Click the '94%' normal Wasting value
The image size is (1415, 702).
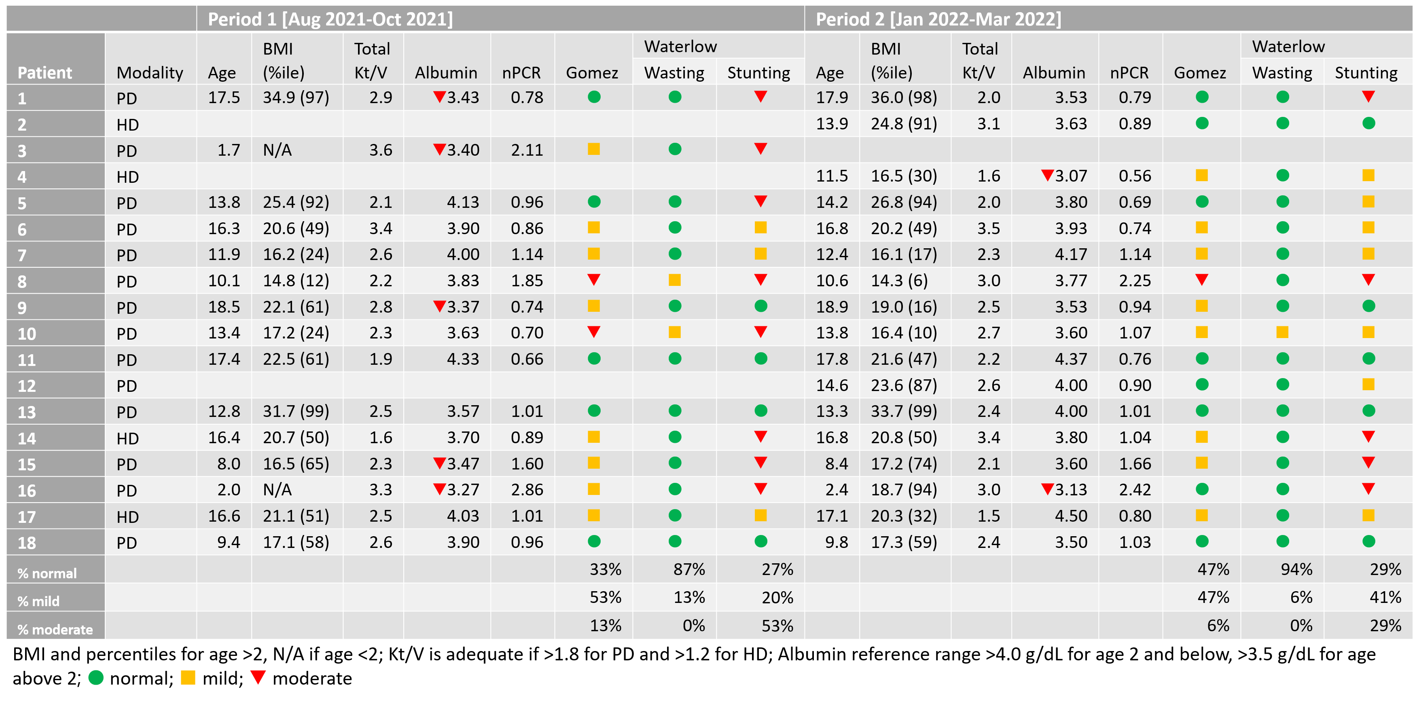[1296, 569]
